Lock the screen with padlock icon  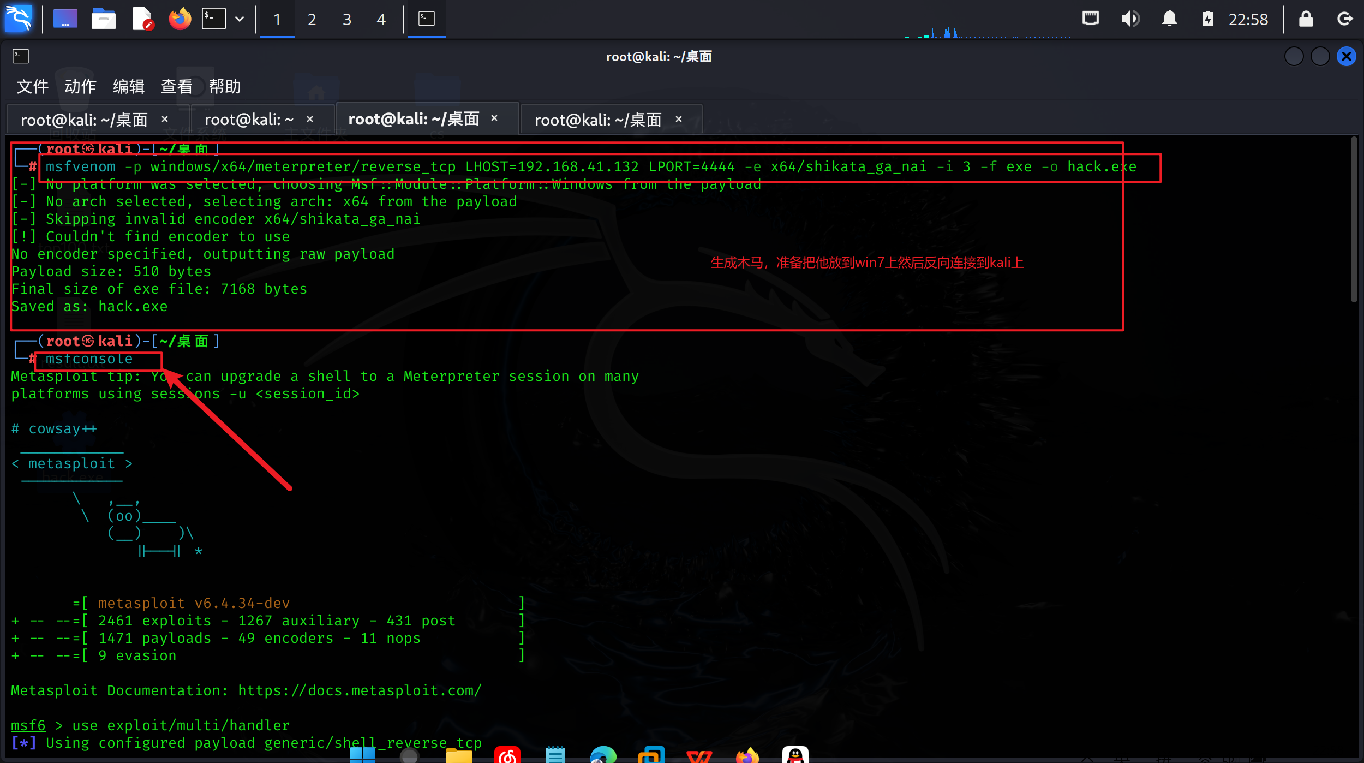point(1306,19)
